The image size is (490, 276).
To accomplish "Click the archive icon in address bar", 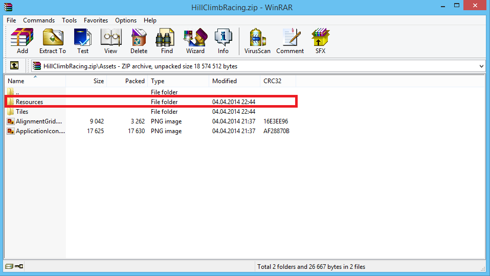I will 37,66.
